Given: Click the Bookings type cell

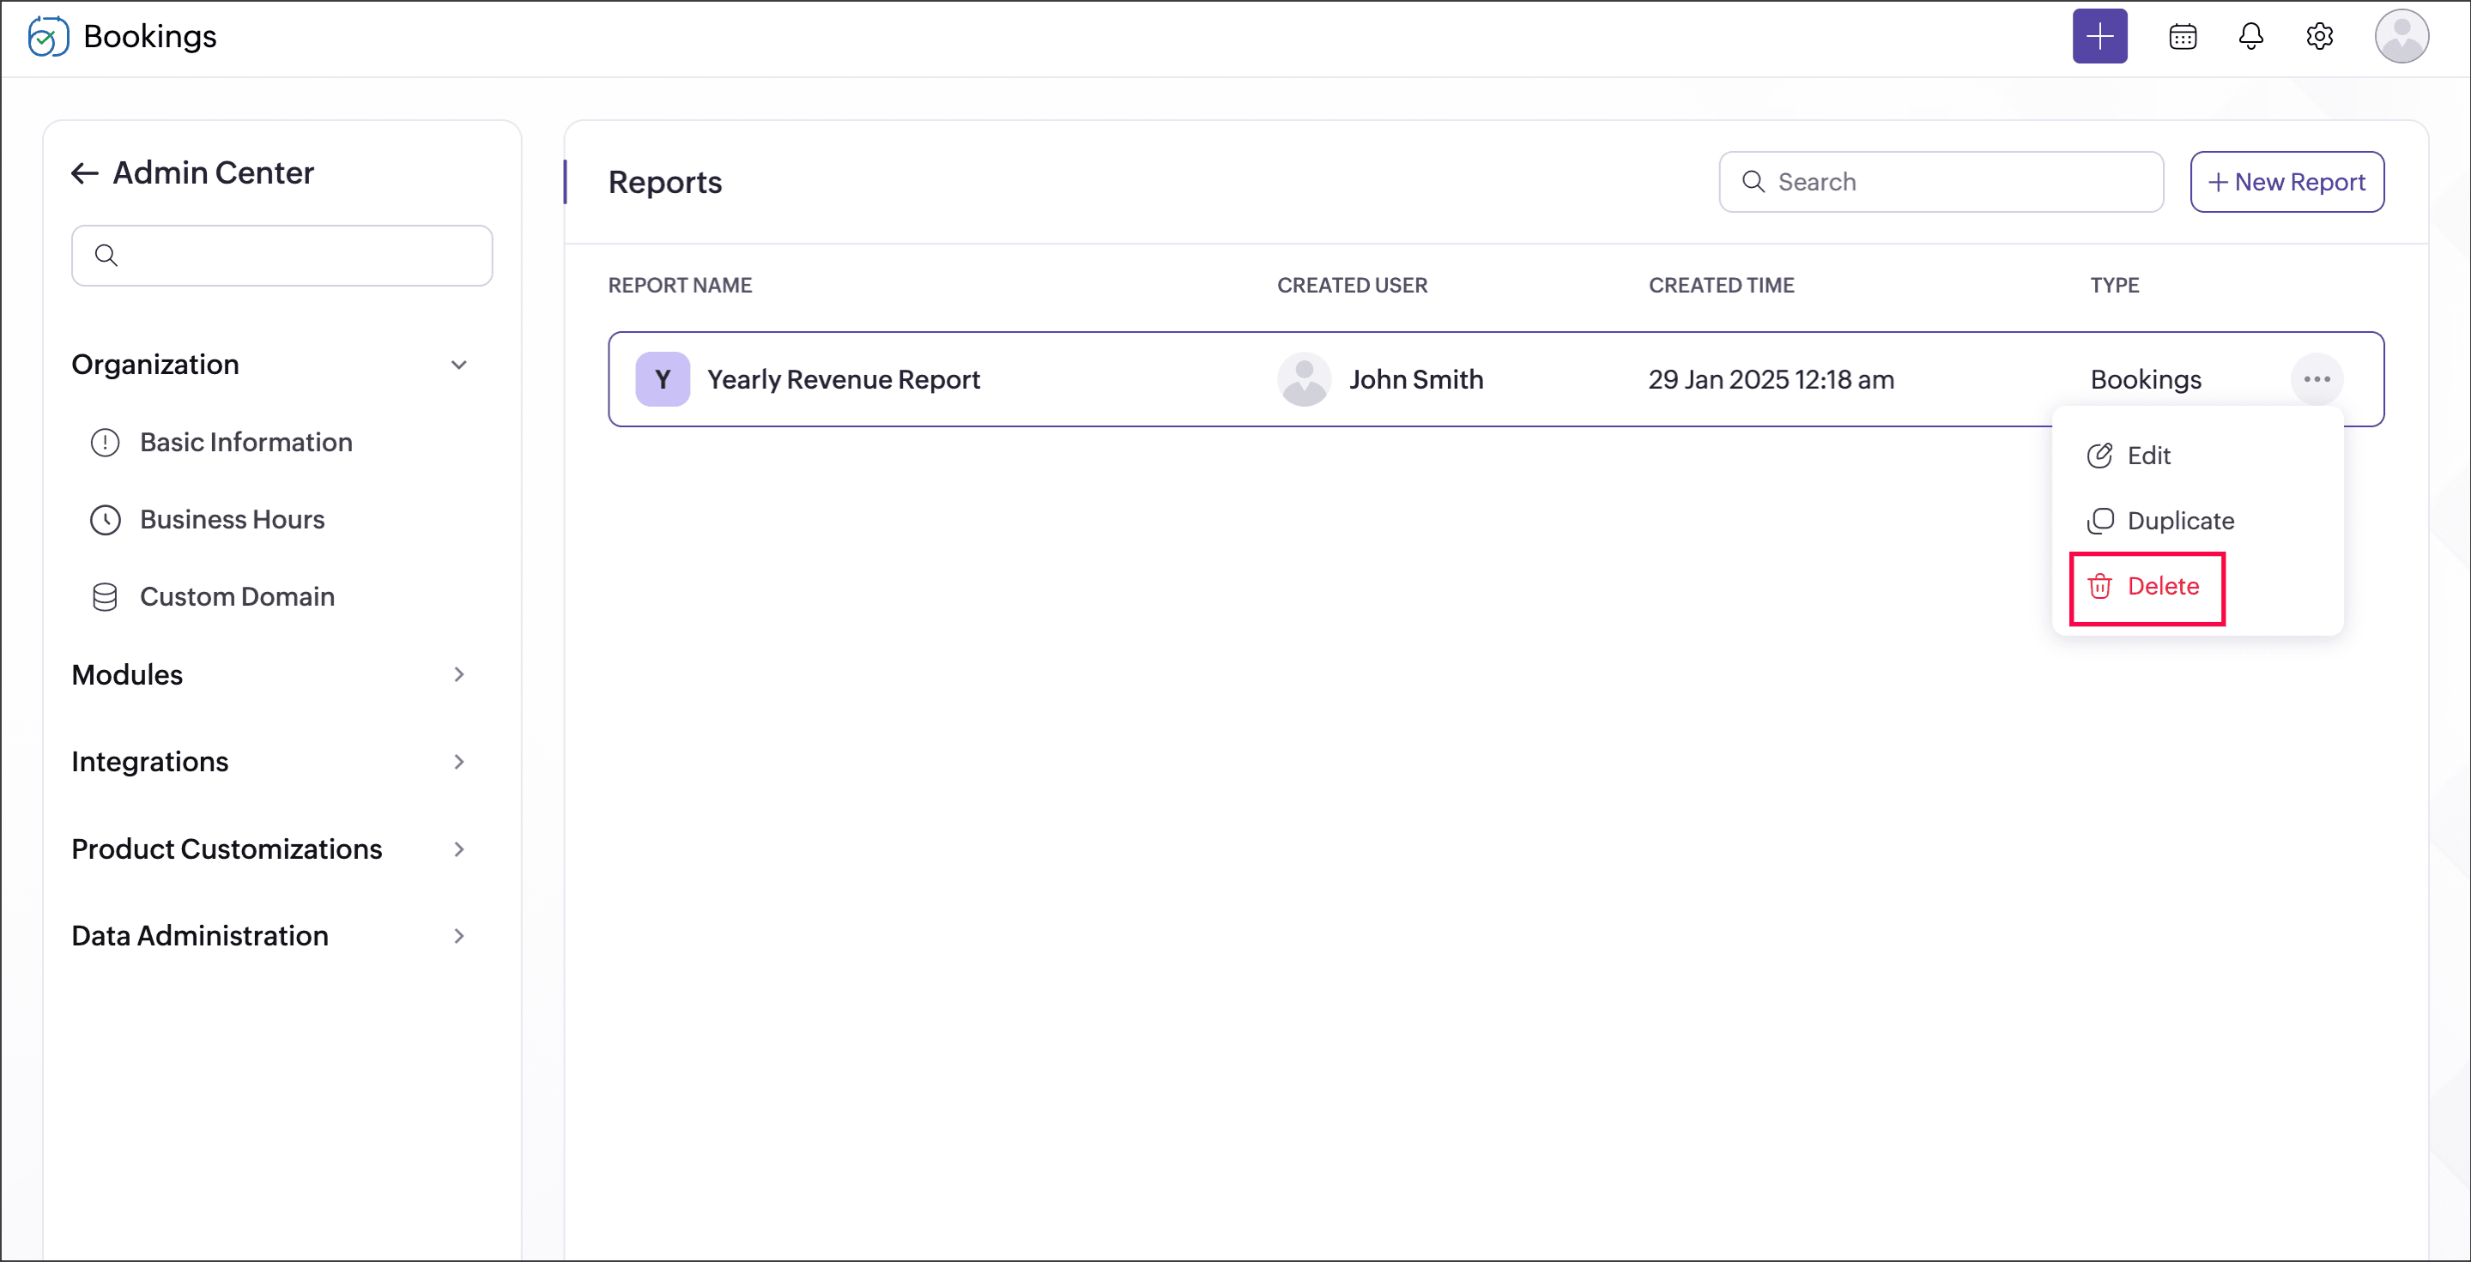Looking at the screenshot, I should pyautogui.click(x=2145, y=380).
